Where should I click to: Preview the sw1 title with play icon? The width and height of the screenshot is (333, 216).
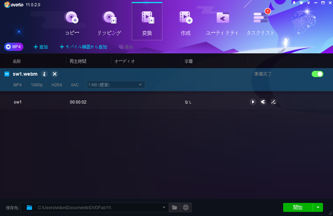click(x=253, y=102)
